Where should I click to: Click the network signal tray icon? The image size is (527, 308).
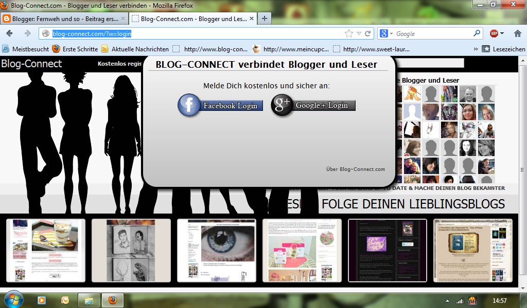pyautogui.click(x=460, y=301)
